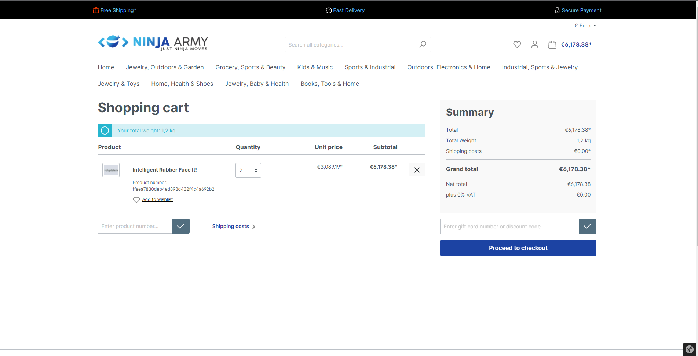This screenshot has width=698, height=356.
Task: Open Sports & Industrial category
Action: click(x=370, y=67)
